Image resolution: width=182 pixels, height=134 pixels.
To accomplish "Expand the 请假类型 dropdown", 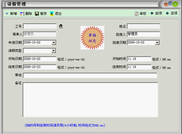I will (x=54, y=51).
